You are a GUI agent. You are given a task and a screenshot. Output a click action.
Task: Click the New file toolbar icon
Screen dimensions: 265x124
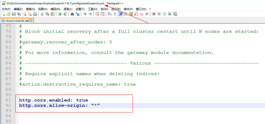click(3, 14)
